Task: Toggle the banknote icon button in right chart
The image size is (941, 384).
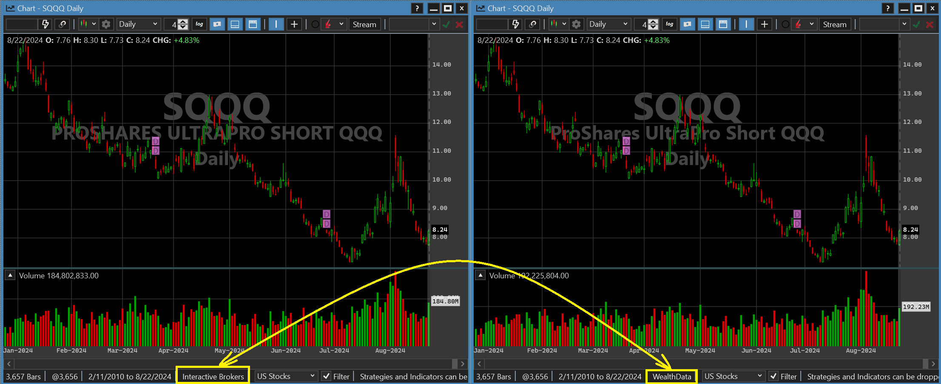Action: [x=687, y=24]
